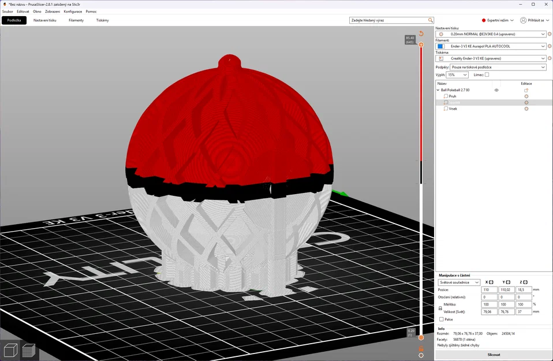Click the print profile icon inside Nastavení tisku dropdown
Screen dimensions: 553x361
click(441, 34)
